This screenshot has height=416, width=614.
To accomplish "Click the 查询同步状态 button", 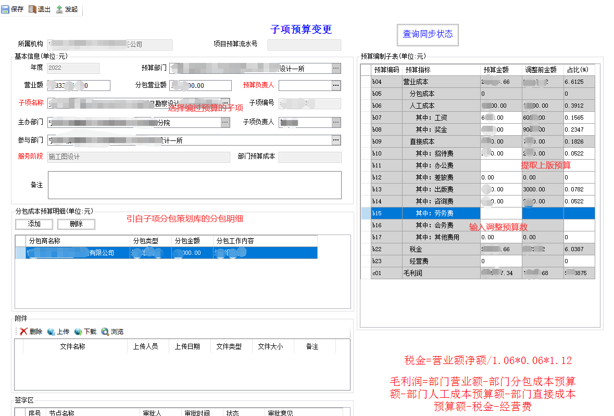I will [428, 35].
